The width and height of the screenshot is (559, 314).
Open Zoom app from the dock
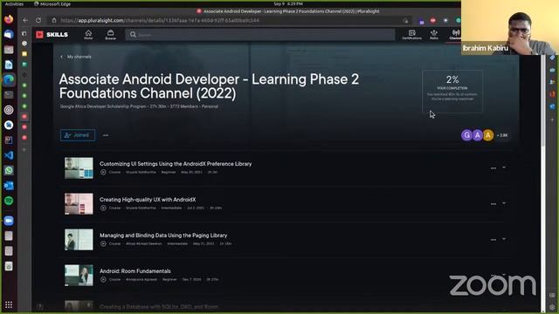pos(9,221)
